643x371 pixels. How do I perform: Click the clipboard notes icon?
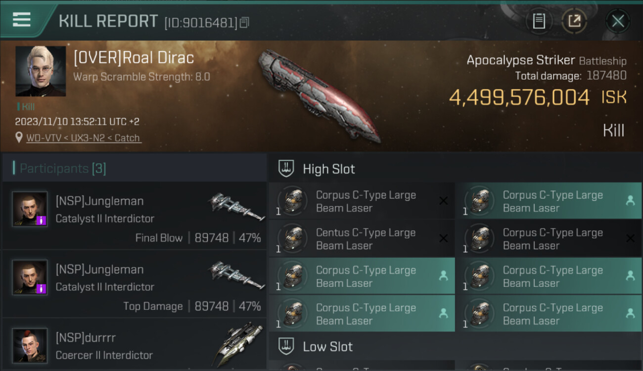[x=539, y=21]
